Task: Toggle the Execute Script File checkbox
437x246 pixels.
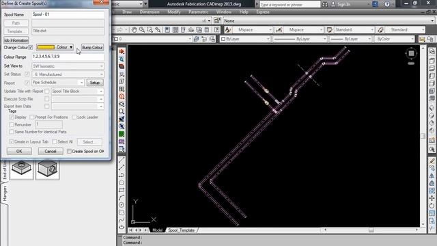Action: [x=47, y=98]
